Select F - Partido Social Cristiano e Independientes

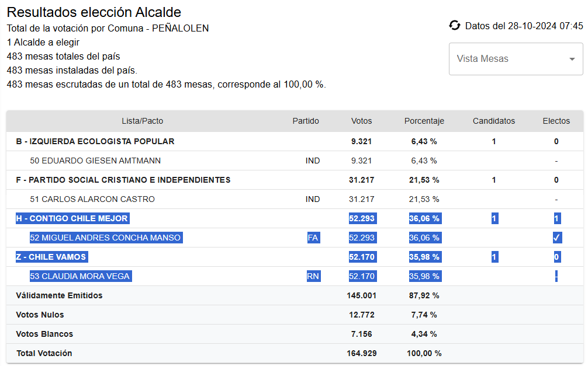[x=123, y=180]
